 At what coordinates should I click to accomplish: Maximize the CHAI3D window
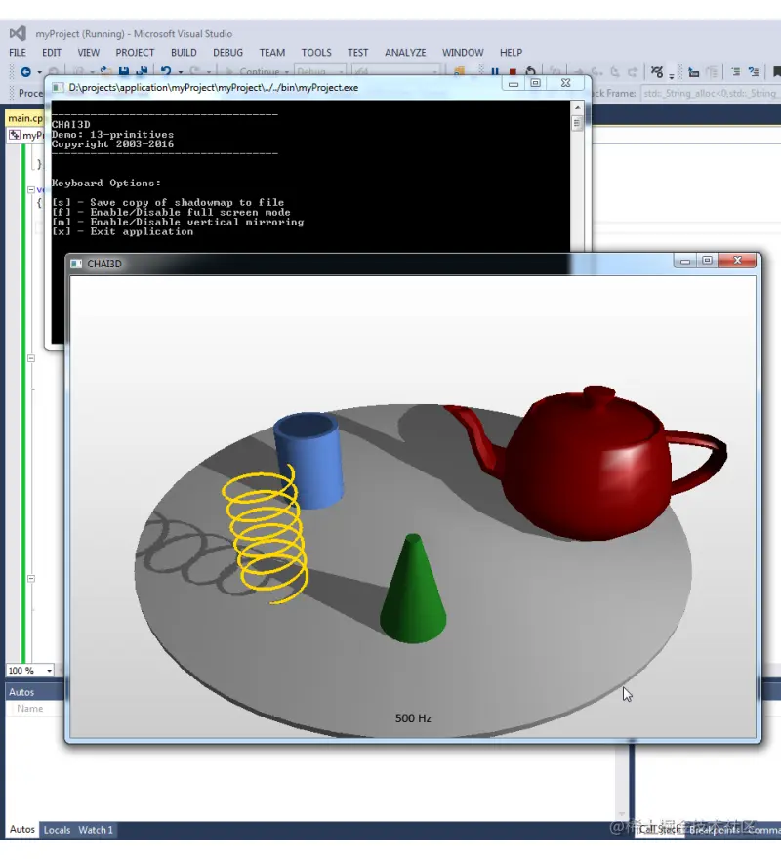[707, 261]
